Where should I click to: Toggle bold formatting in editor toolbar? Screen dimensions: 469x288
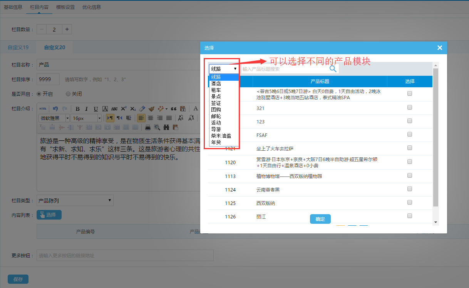pyautogui.click(x=77, y=109)
